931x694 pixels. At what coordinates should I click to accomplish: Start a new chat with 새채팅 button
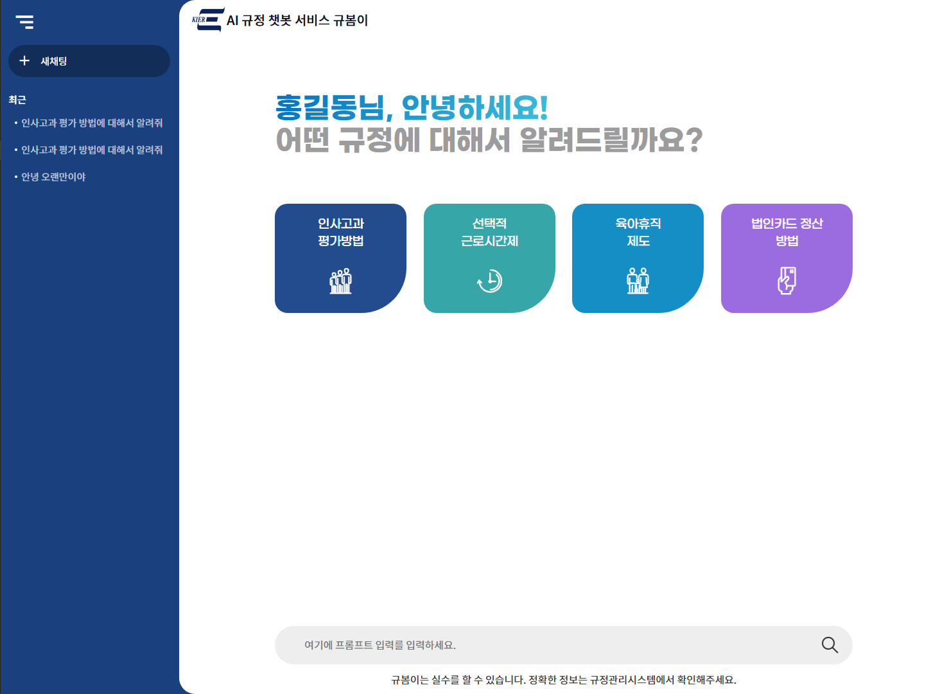(89, 61)
